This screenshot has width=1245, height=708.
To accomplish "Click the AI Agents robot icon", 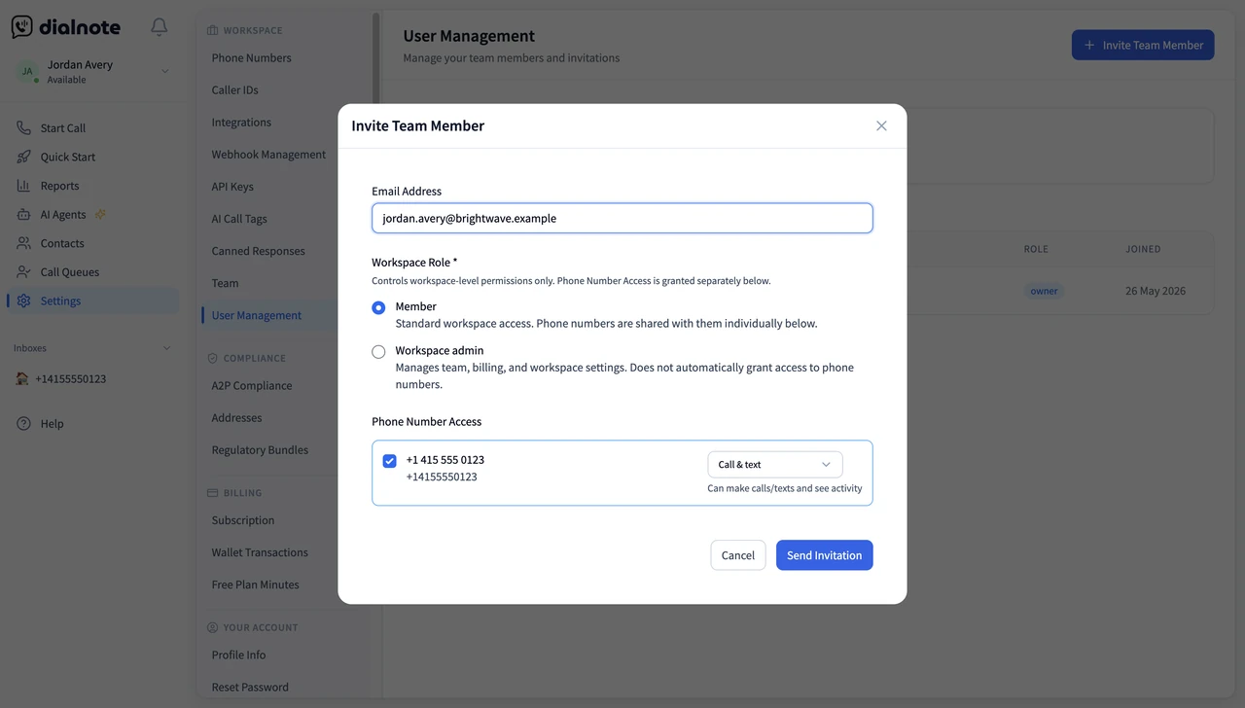I will coord(23,214).
